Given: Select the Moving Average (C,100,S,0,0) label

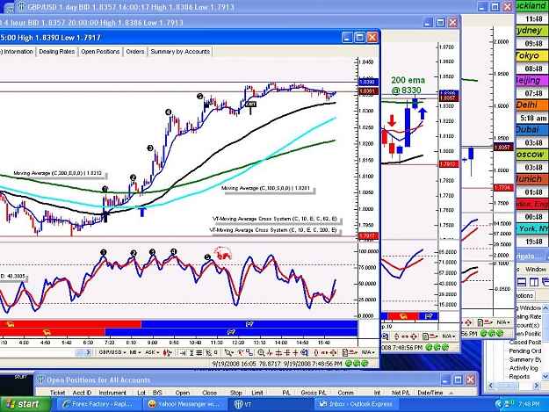Looking at the screenshot, I should click(266, 188).
